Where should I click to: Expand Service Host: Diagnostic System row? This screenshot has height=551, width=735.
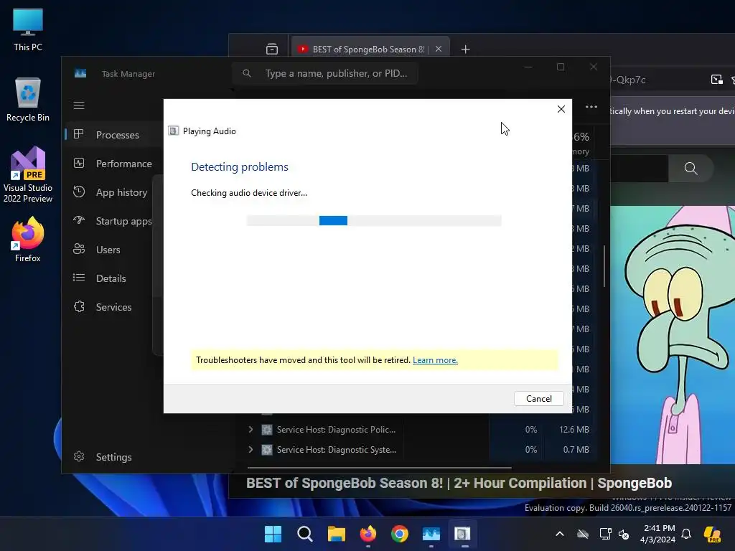(251, 449)
